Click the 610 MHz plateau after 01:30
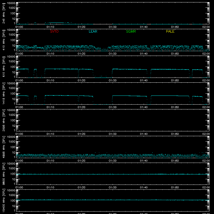The height and width of the screenshot is (214, 214). 130,69
